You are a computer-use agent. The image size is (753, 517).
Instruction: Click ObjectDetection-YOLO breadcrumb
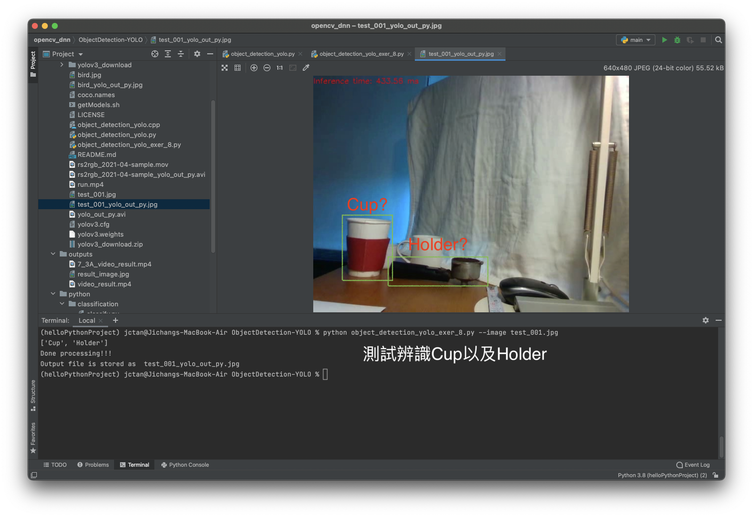click(111, 40)
